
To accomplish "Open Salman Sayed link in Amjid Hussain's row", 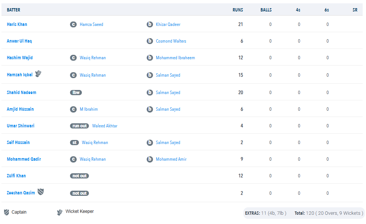I will [x=168, y=109].
